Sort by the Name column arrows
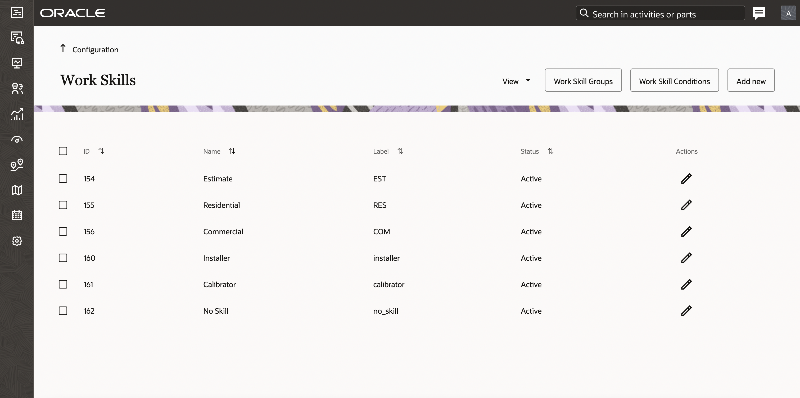Screen dimensions: 800x398 tap(232, 151)
